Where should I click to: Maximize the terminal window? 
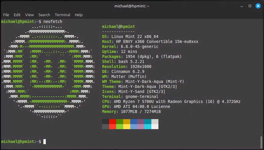coord(250,6)
